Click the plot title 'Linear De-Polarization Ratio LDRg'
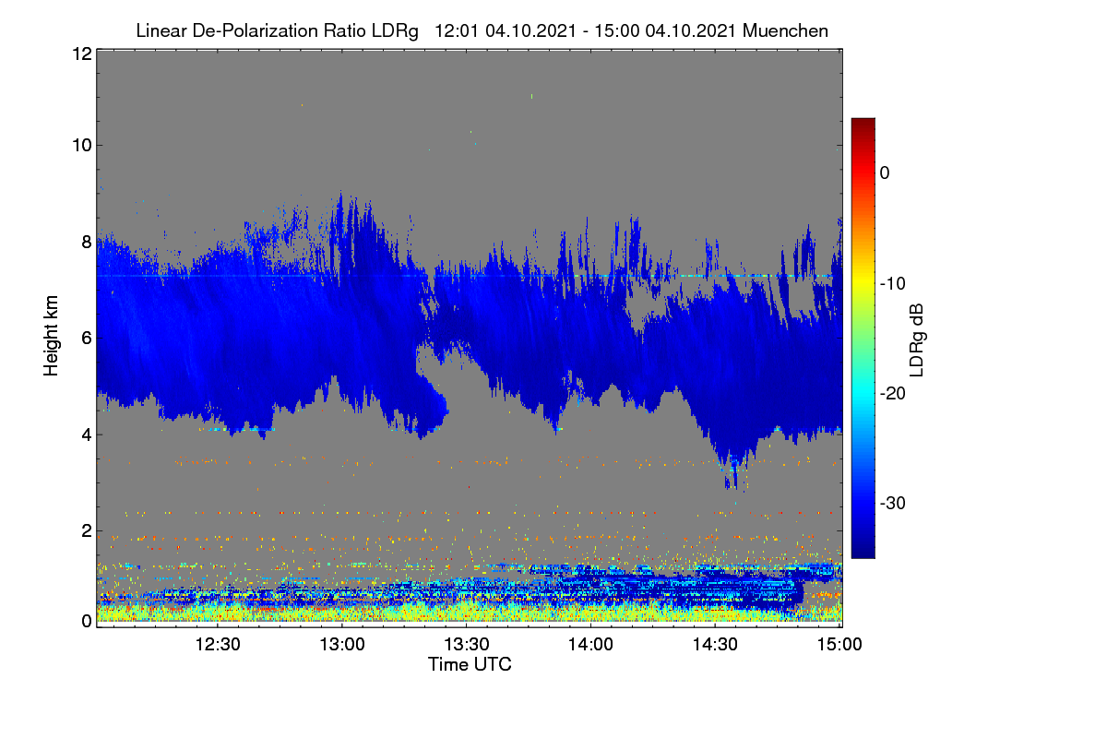 pos(277,30)
